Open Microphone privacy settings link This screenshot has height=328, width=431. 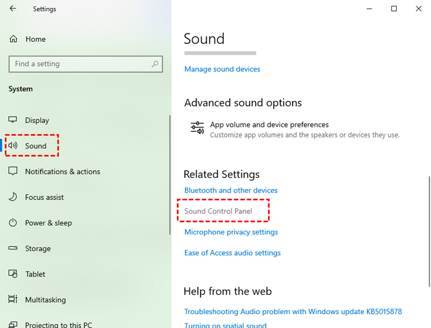[231, 232]
